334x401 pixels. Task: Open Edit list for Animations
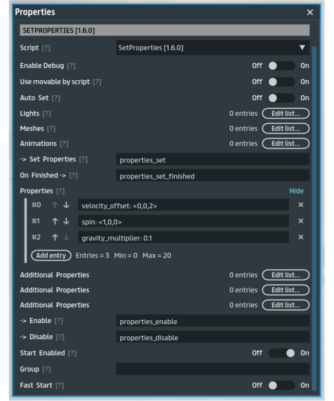pyautogui.click(x=285, y=144)
